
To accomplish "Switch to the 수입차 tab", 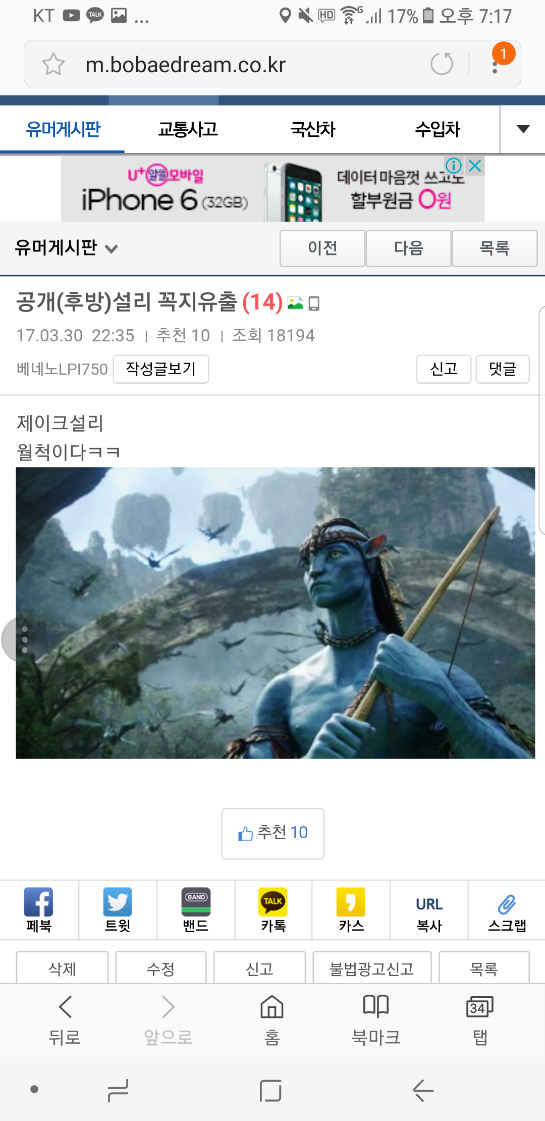I will click(x=438, y=129).
